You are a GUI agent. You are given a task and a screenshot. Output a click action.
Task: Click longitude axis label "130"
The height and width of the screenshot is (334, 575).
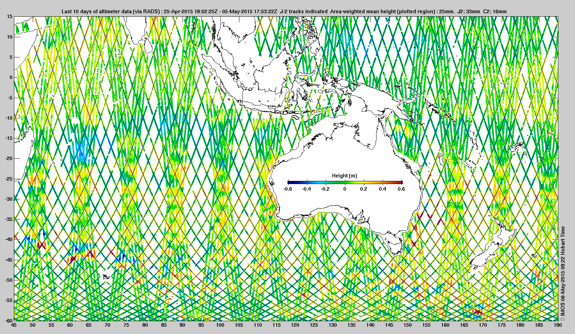tap(333, 325)
